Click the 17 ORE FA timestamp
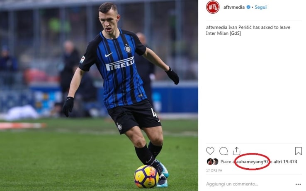The width and height of the screenshot is (306, 191). 214,170
